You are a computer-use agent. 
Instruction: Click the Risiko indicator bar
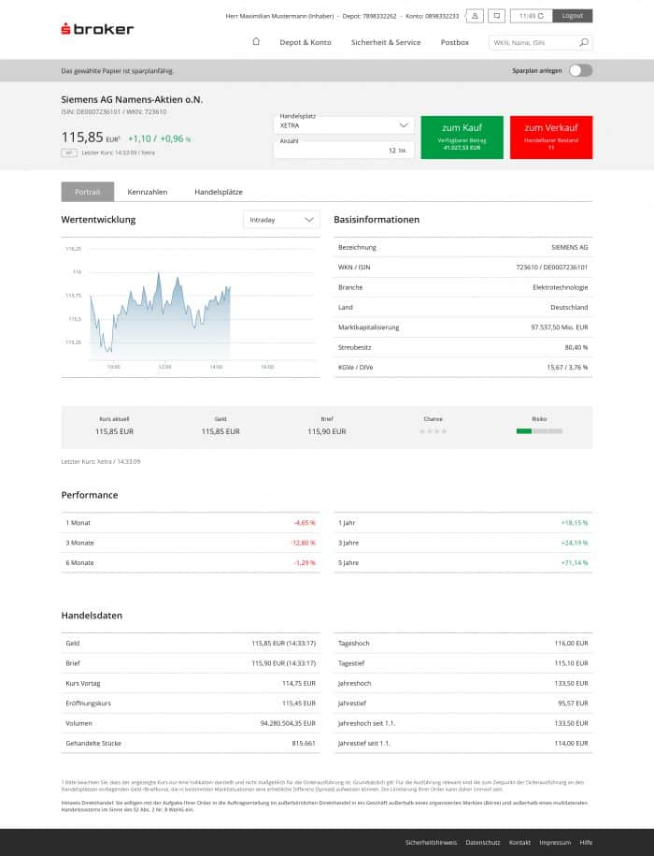pyautogui.click(x=540, y=431)
